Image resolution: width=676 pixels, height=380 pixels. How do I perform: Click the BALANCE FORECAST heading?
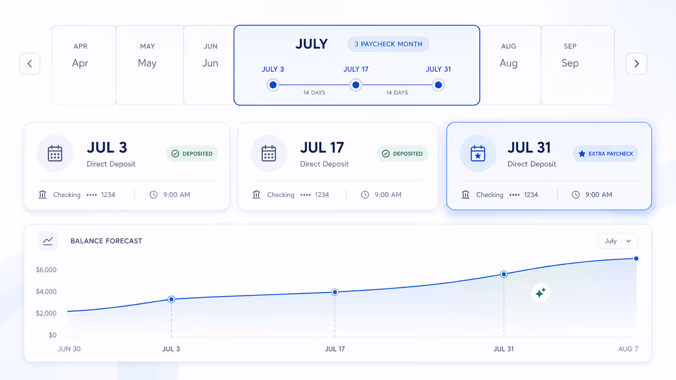coord(106,241)
